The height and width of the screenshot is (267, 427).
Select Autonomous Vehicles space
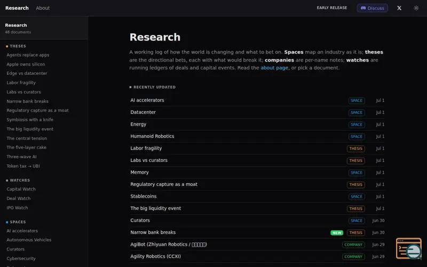[x=29, y=240]
